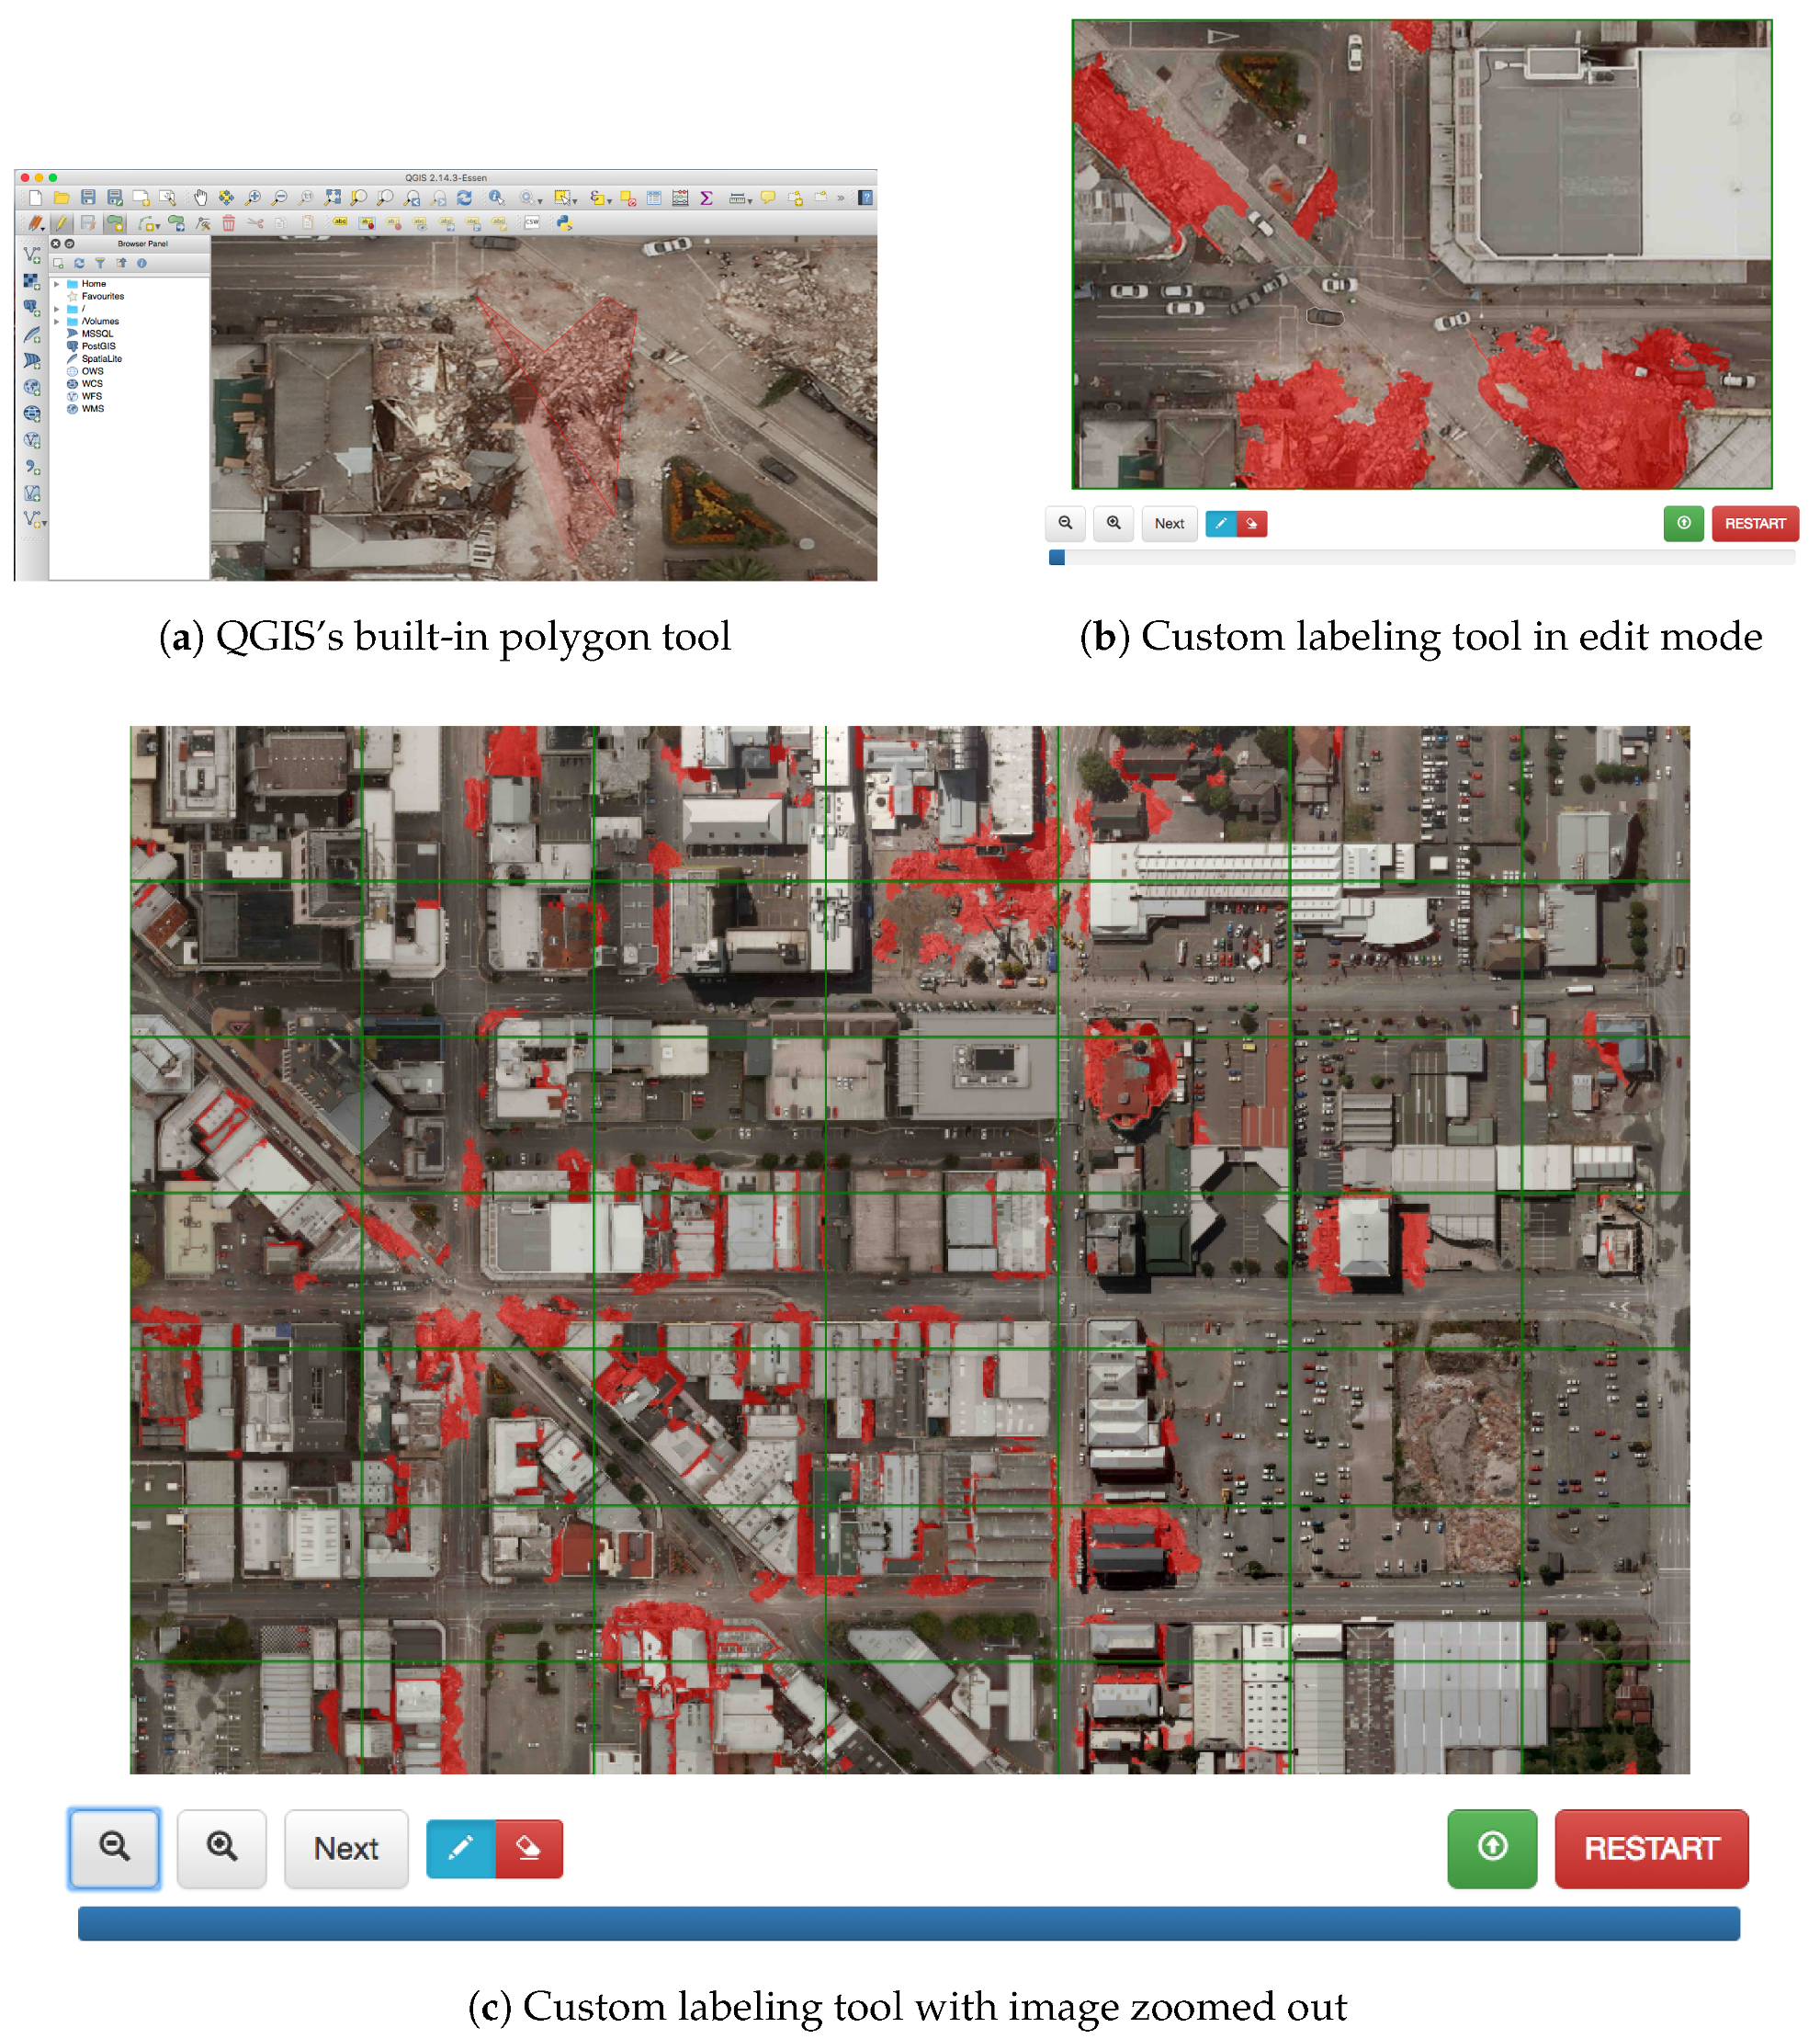Click QGIS Cut Features scissors icon
This screenshot has width=1820, height=2039.
(x=256, y=223)
